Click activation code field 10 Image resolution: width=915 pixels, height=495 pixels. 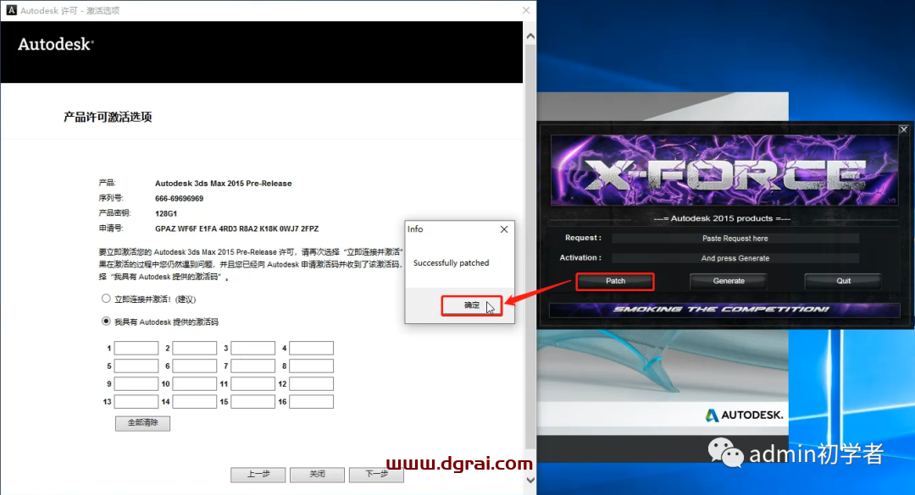coord(194,383)
